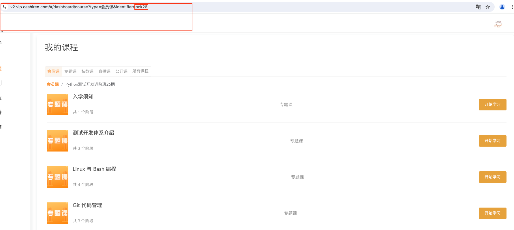Start learning the 入学须知 course

pyautogui.click(x=492, y=105)
